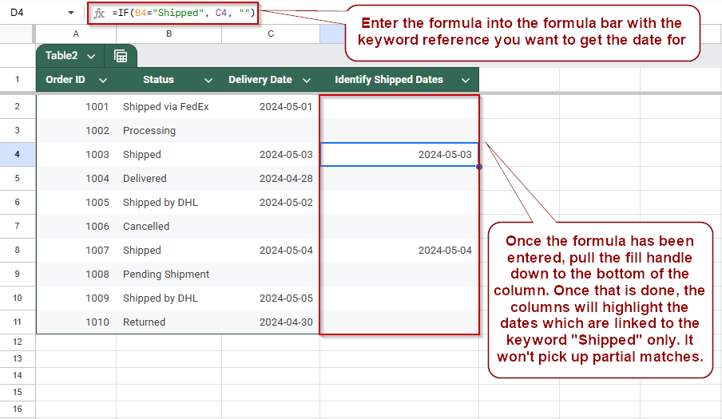Select delivery date 2024-04-30

pyautogui.click(x=271, y=322)
